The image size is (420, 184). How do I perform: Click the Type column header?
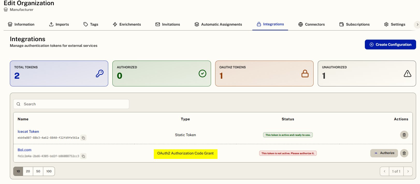click(185, 119)
